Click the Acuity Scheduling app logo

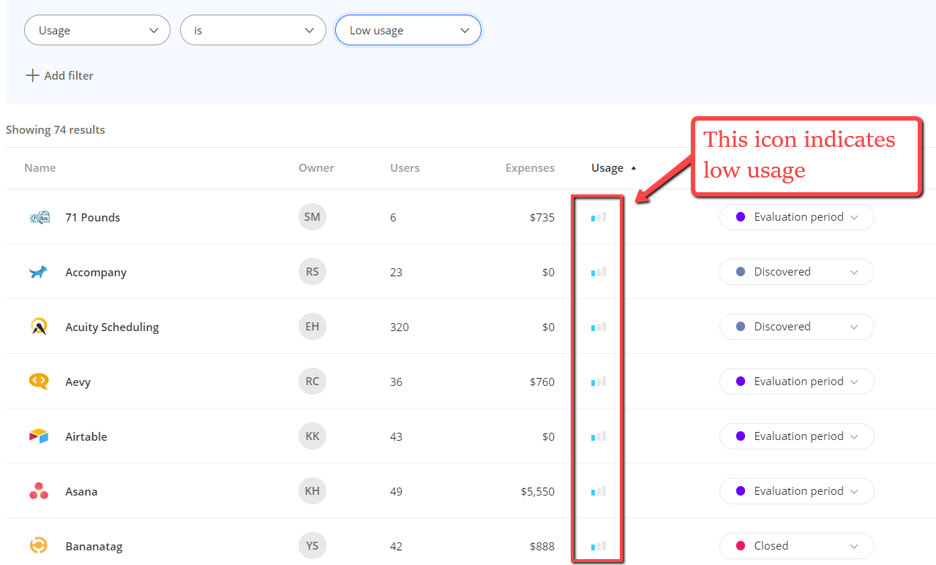[x=39, y=327]
